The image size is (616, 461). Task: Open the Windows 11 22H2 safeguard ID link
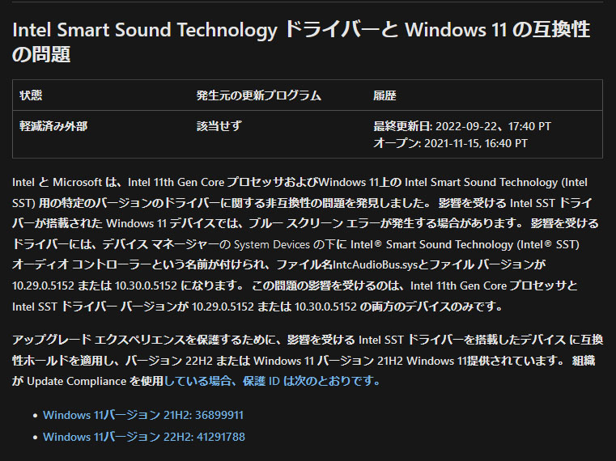tap(142, 437)
